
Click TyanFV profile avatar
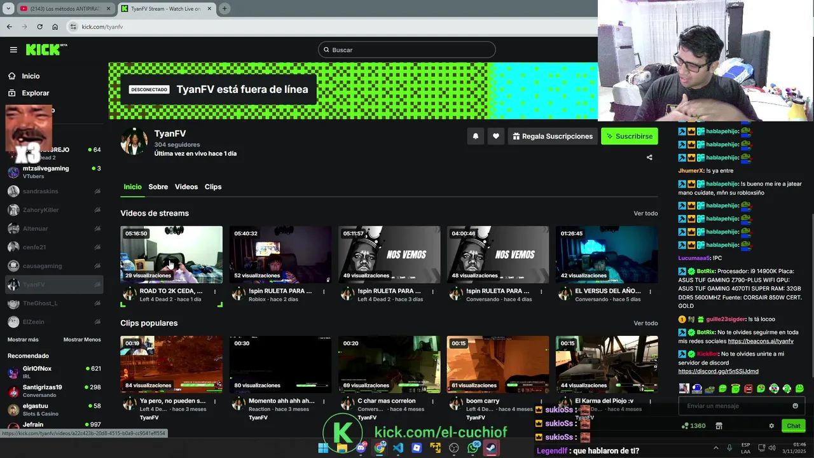(x=134, y=141)
